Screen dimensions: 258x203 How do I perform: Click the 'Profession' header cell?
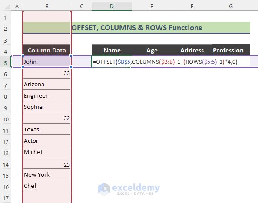[231, 50]
